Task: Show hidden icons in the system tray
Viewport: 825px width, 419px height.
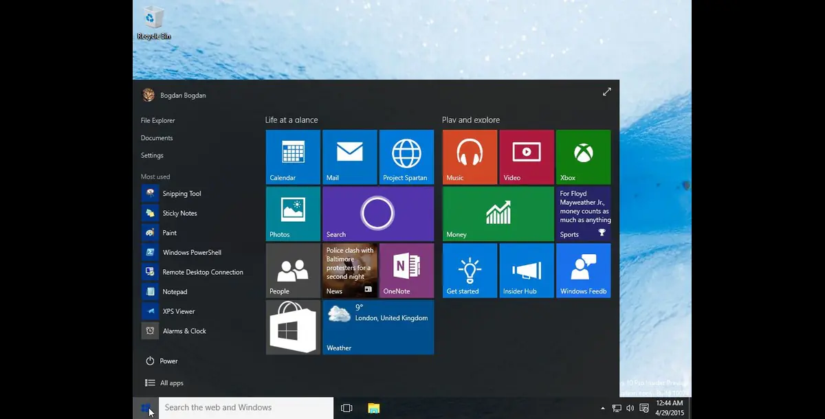Action: click(602, 408)
